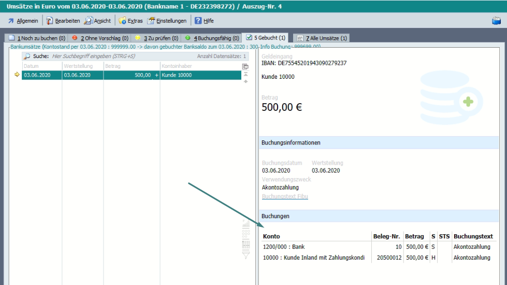Click the Ansicht magnifier icon
Viewport: 507px width, 285px height.
coord(89,21)
